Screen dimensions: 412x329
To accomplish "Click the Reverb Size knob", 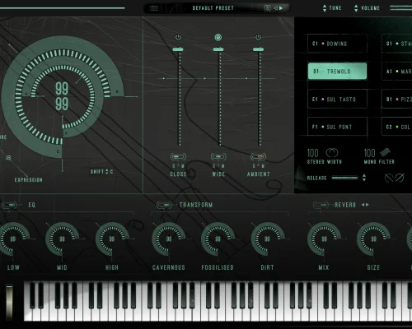I will point(373,239).
